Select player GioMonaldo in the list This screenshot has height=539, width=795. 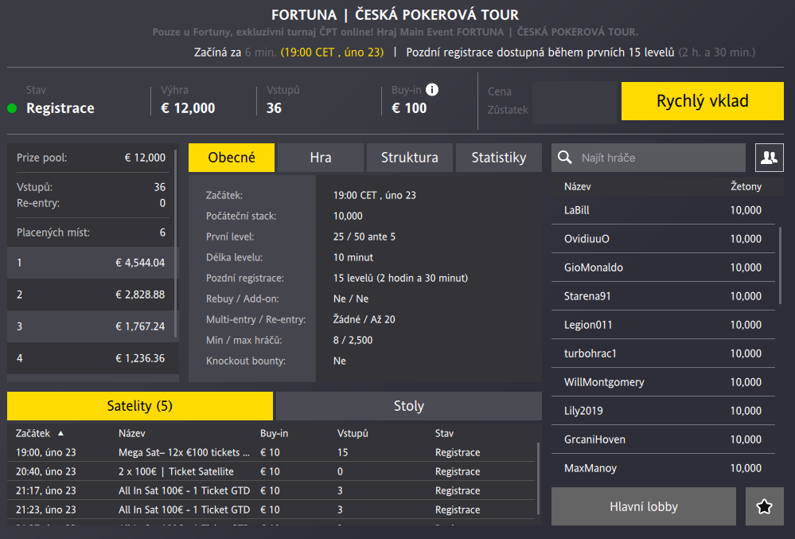(x=663, y=268)
